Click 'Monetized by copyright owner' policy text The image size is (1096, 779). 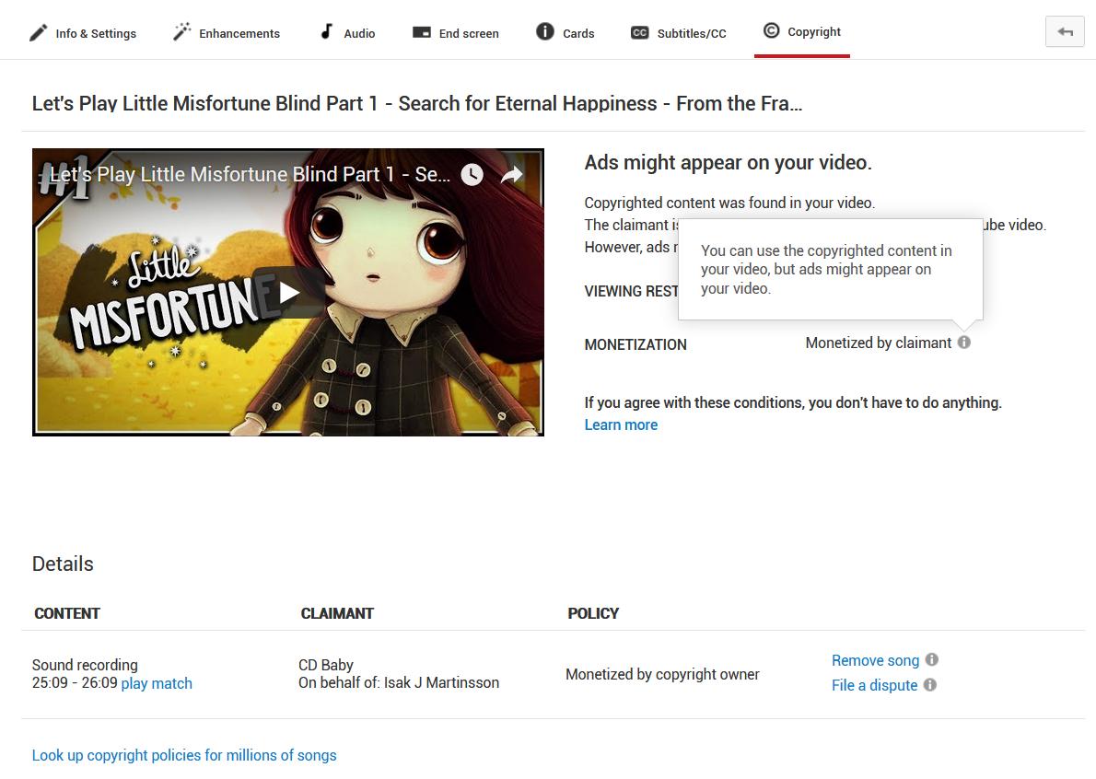[x=662, y=674]
